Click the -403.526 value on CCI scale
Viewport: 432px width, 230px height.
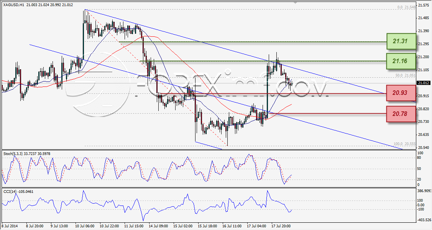point(425,220)
